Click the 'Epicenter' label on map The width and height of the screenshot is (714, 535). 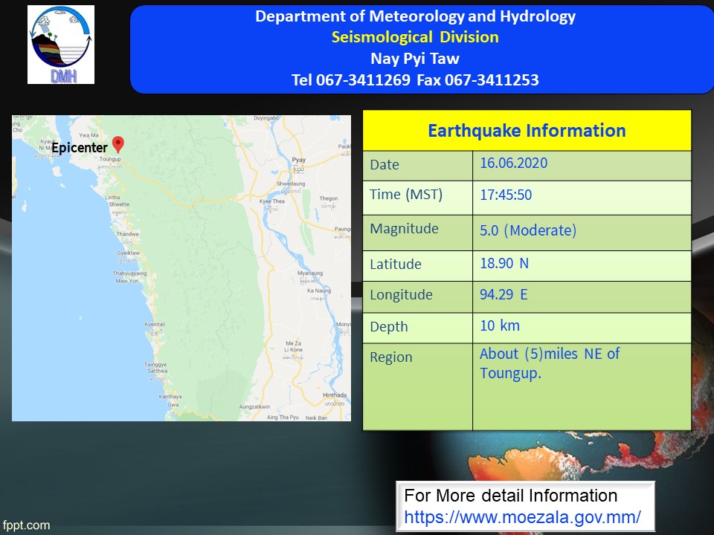tap(80, 147)
